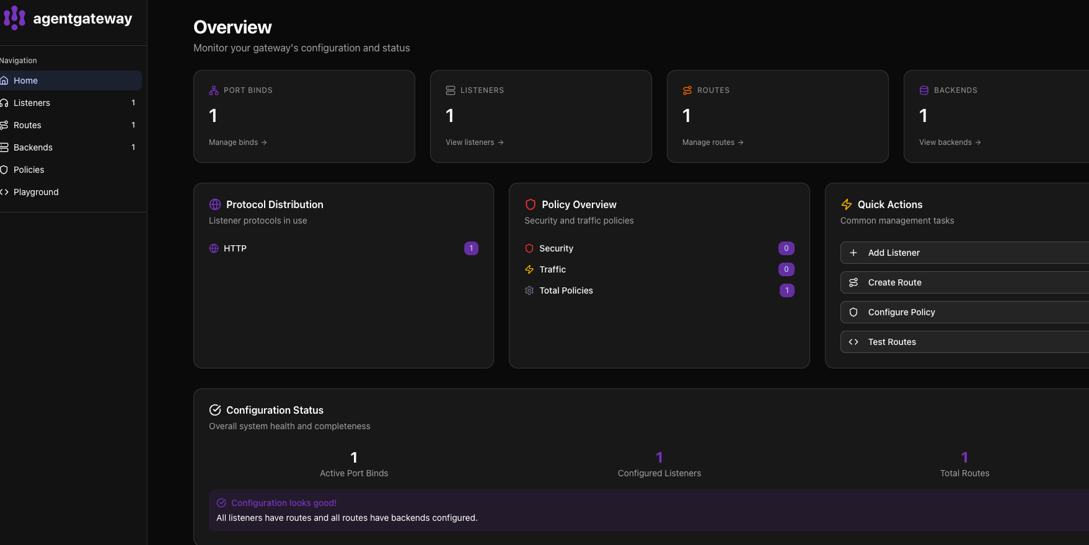This screenshot has height=545, width=1089.
Task: Click the checkmark beside Configuration looks good
Action: [221, 503]
